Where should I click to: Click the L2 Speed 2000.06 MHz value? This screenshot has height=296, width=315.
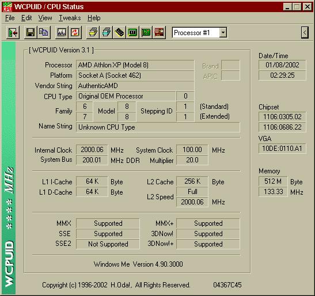[192, 202]
